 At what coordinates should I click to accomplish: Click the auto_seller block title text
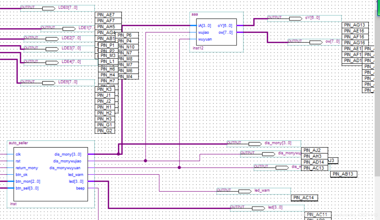tap(19, 143)
